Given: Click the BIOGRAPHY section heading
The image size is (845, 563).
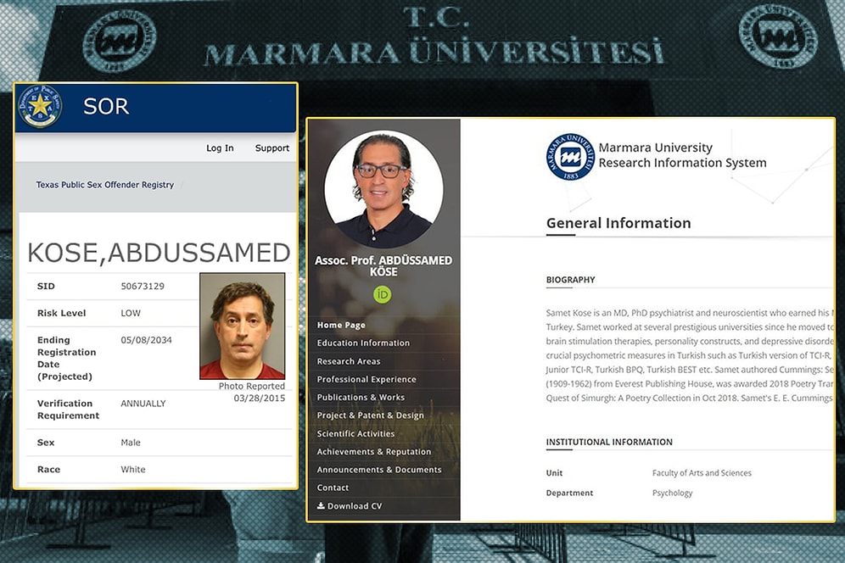Looking at the screenshot, I should [570, 280].
